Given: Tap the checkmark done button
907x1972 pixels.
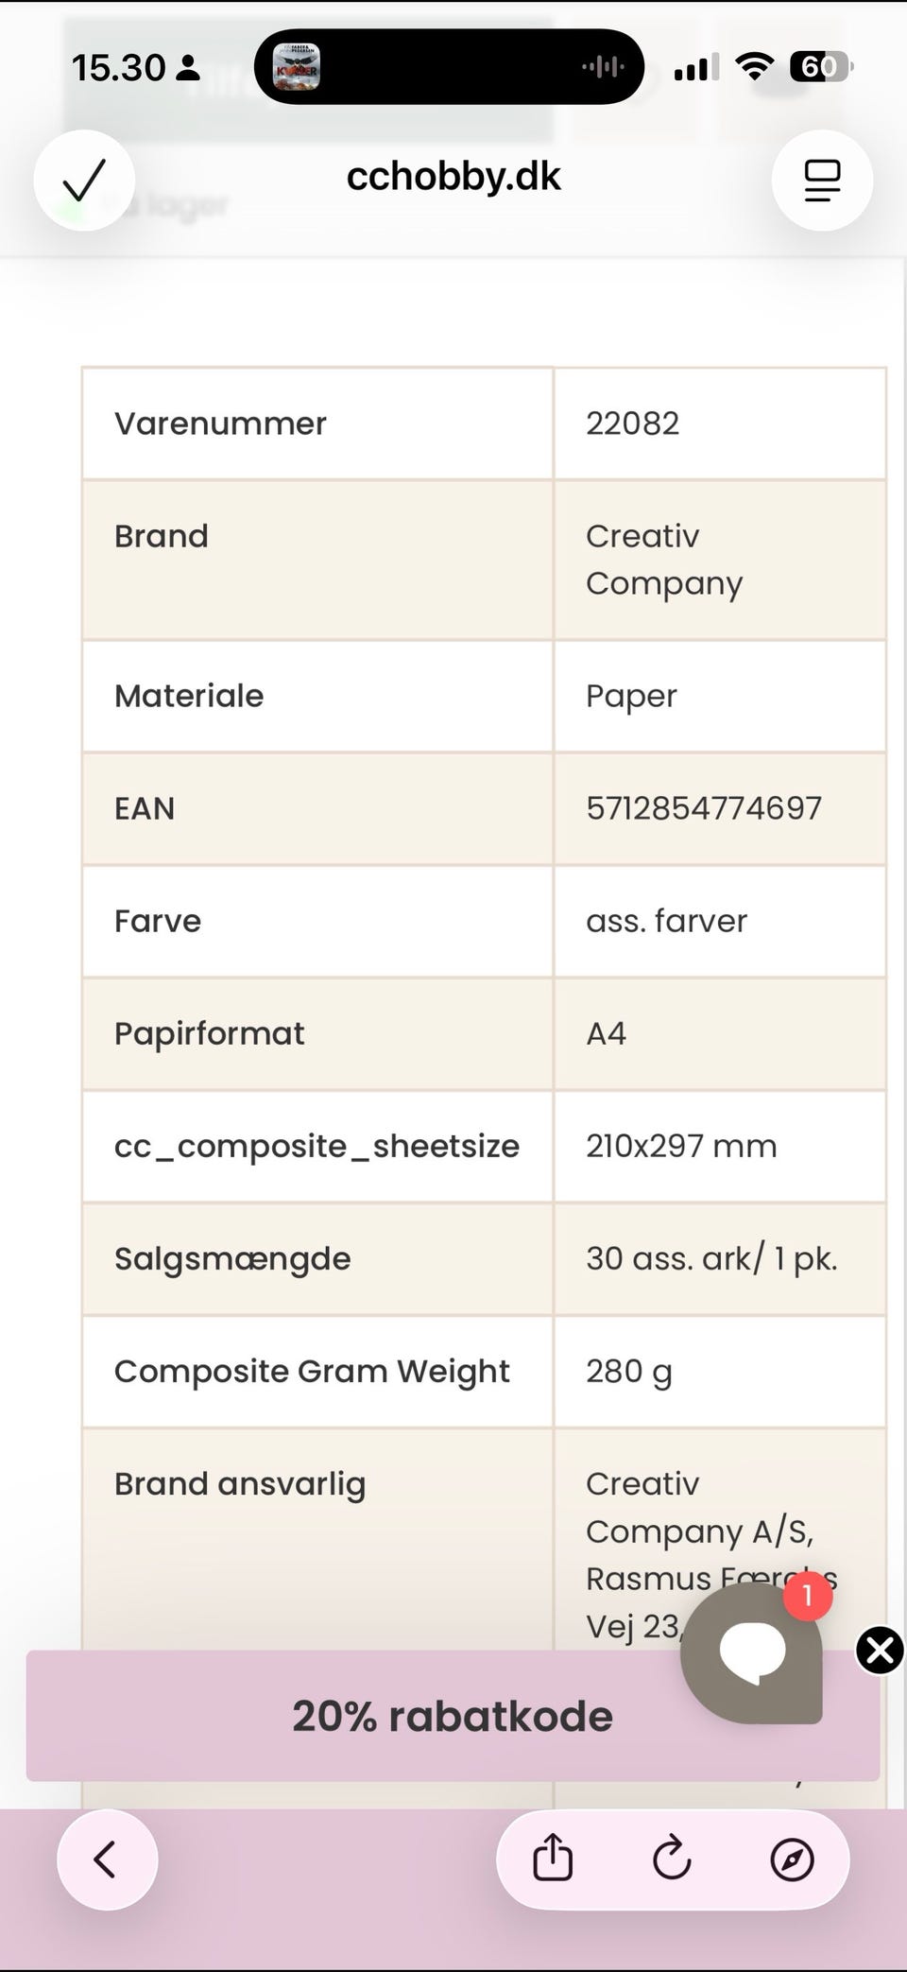Looking at the screenshot, I should click(84, 180).
